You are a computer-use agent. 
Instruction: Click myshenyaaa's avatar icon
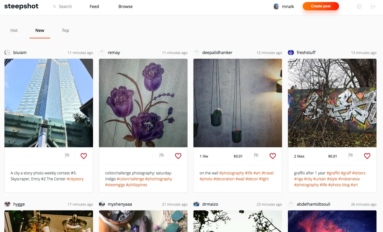102,204
